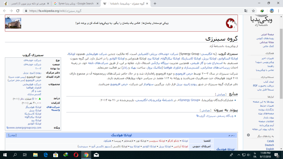Image resolution: width=283 pixels, height=159 pixels.
Task: Select Català language link
Action: point(270,141)
